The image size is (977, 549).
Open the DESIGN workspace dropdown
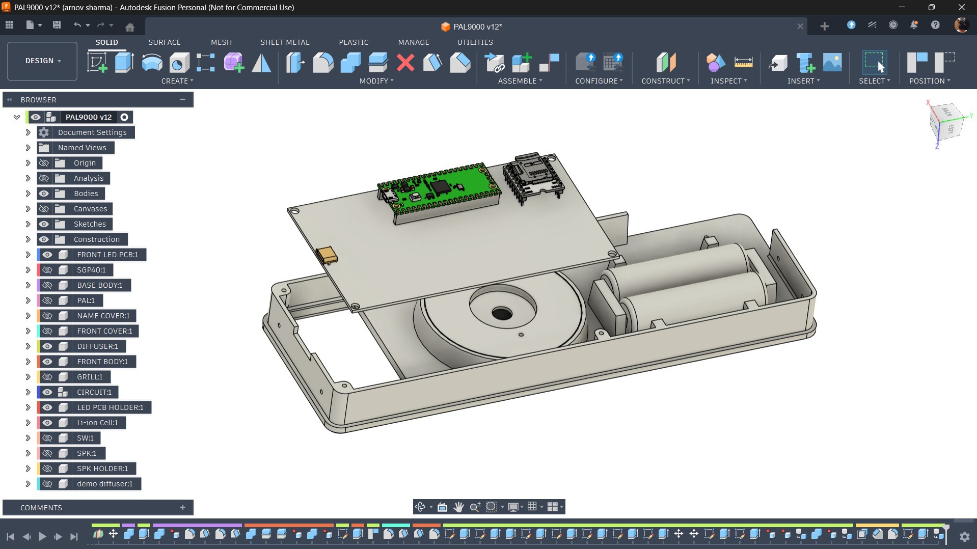(43, 61)
